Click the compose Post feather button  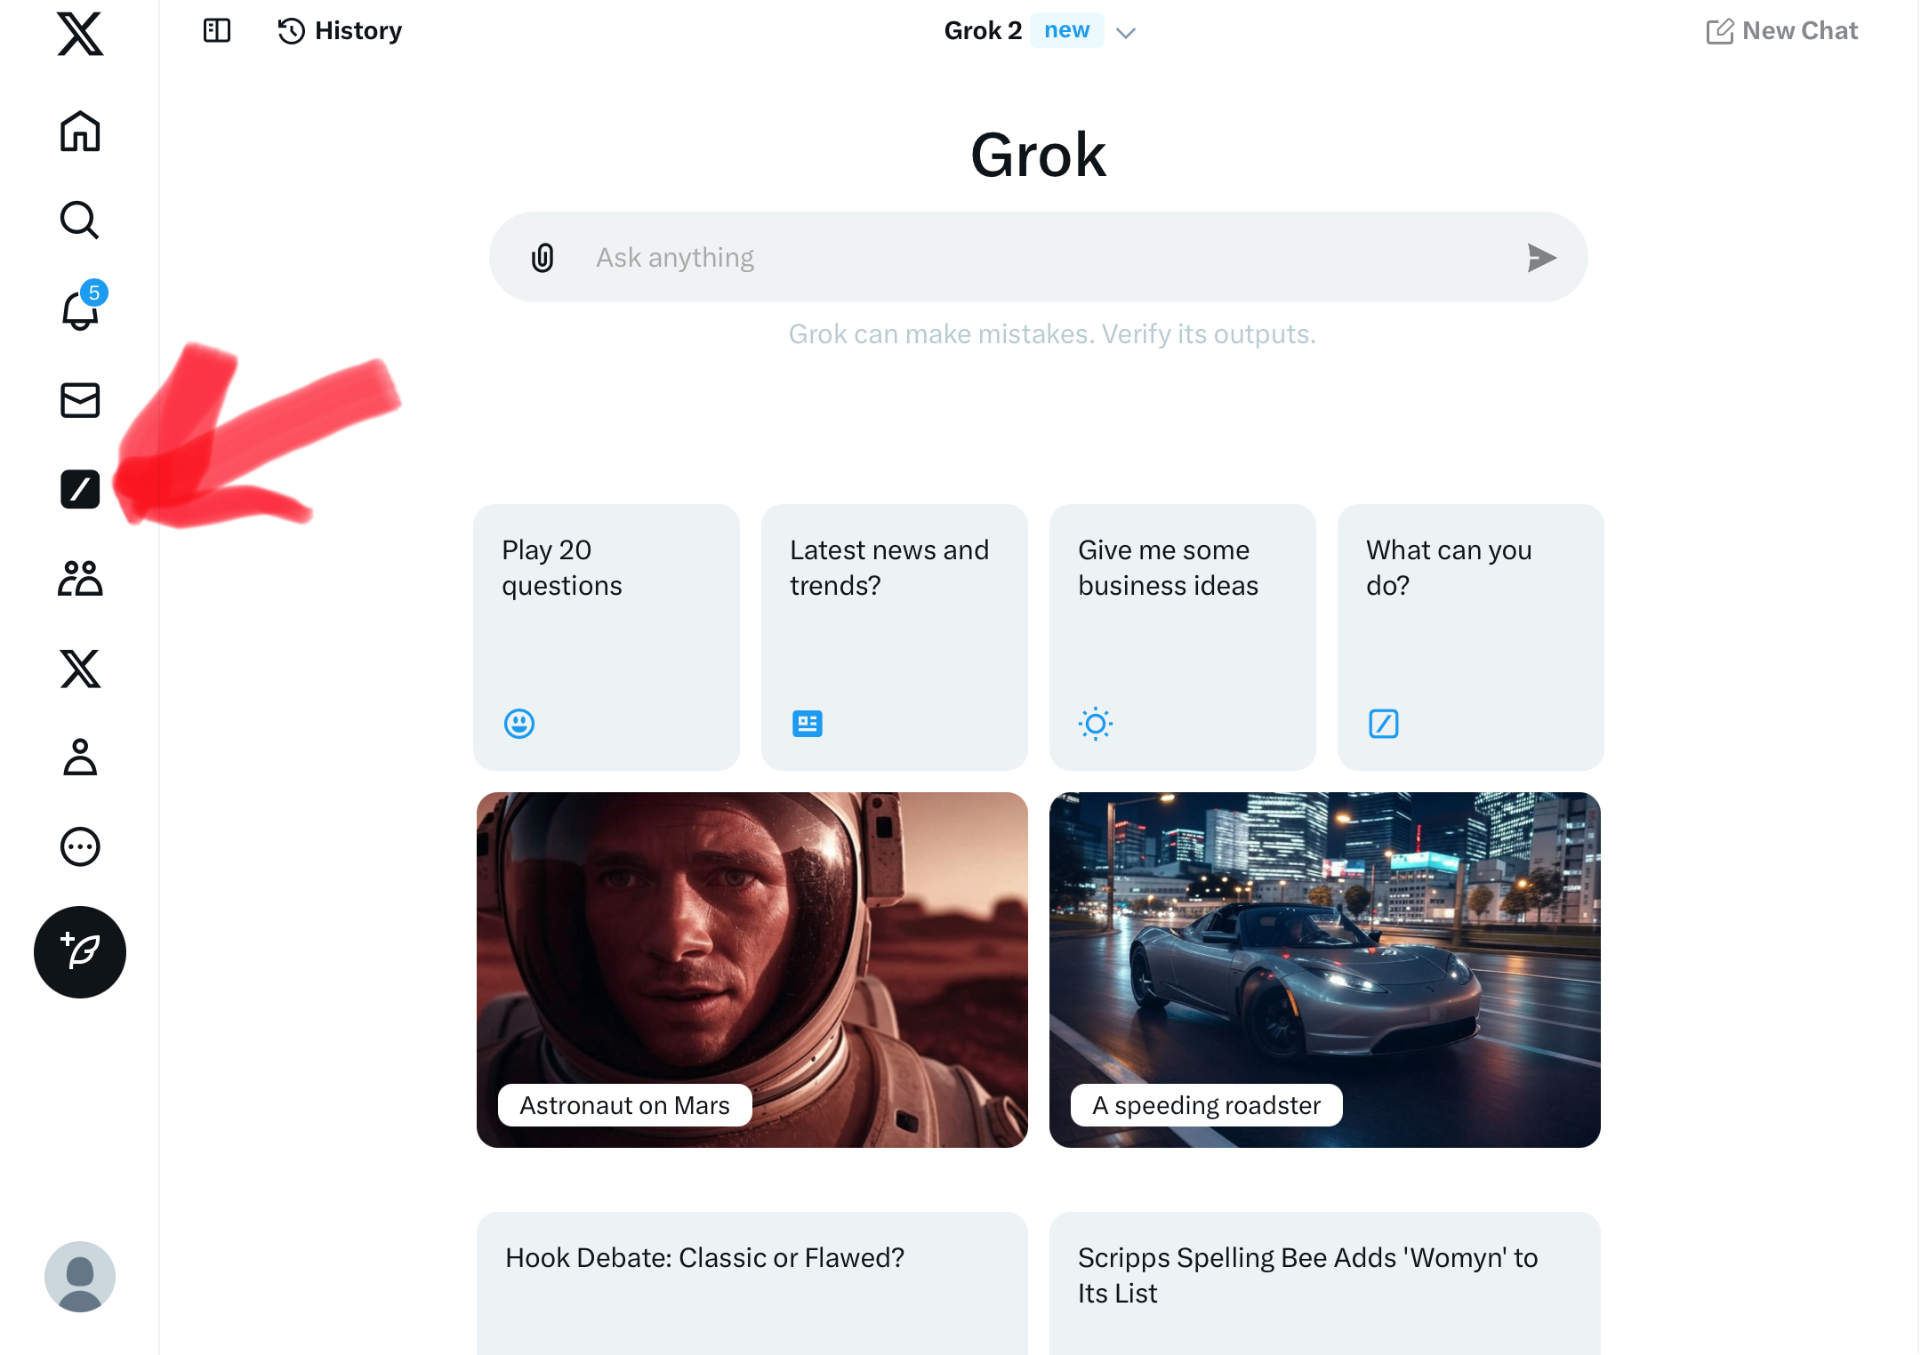tap(80, 952)
